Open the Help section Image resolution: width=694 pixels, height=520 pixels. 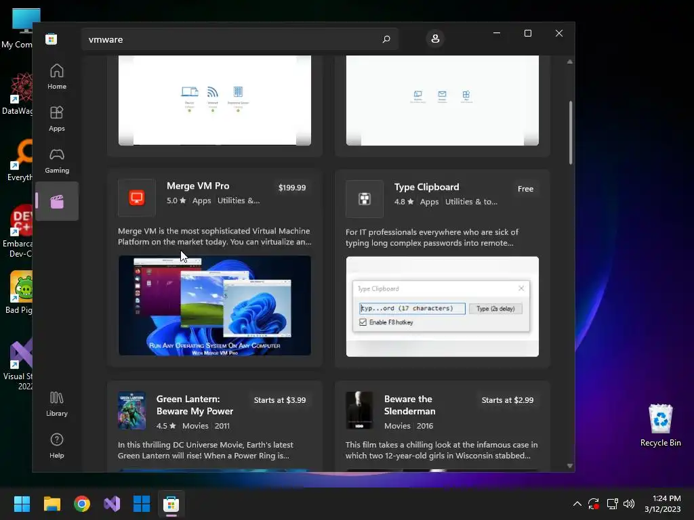(57, 446)
